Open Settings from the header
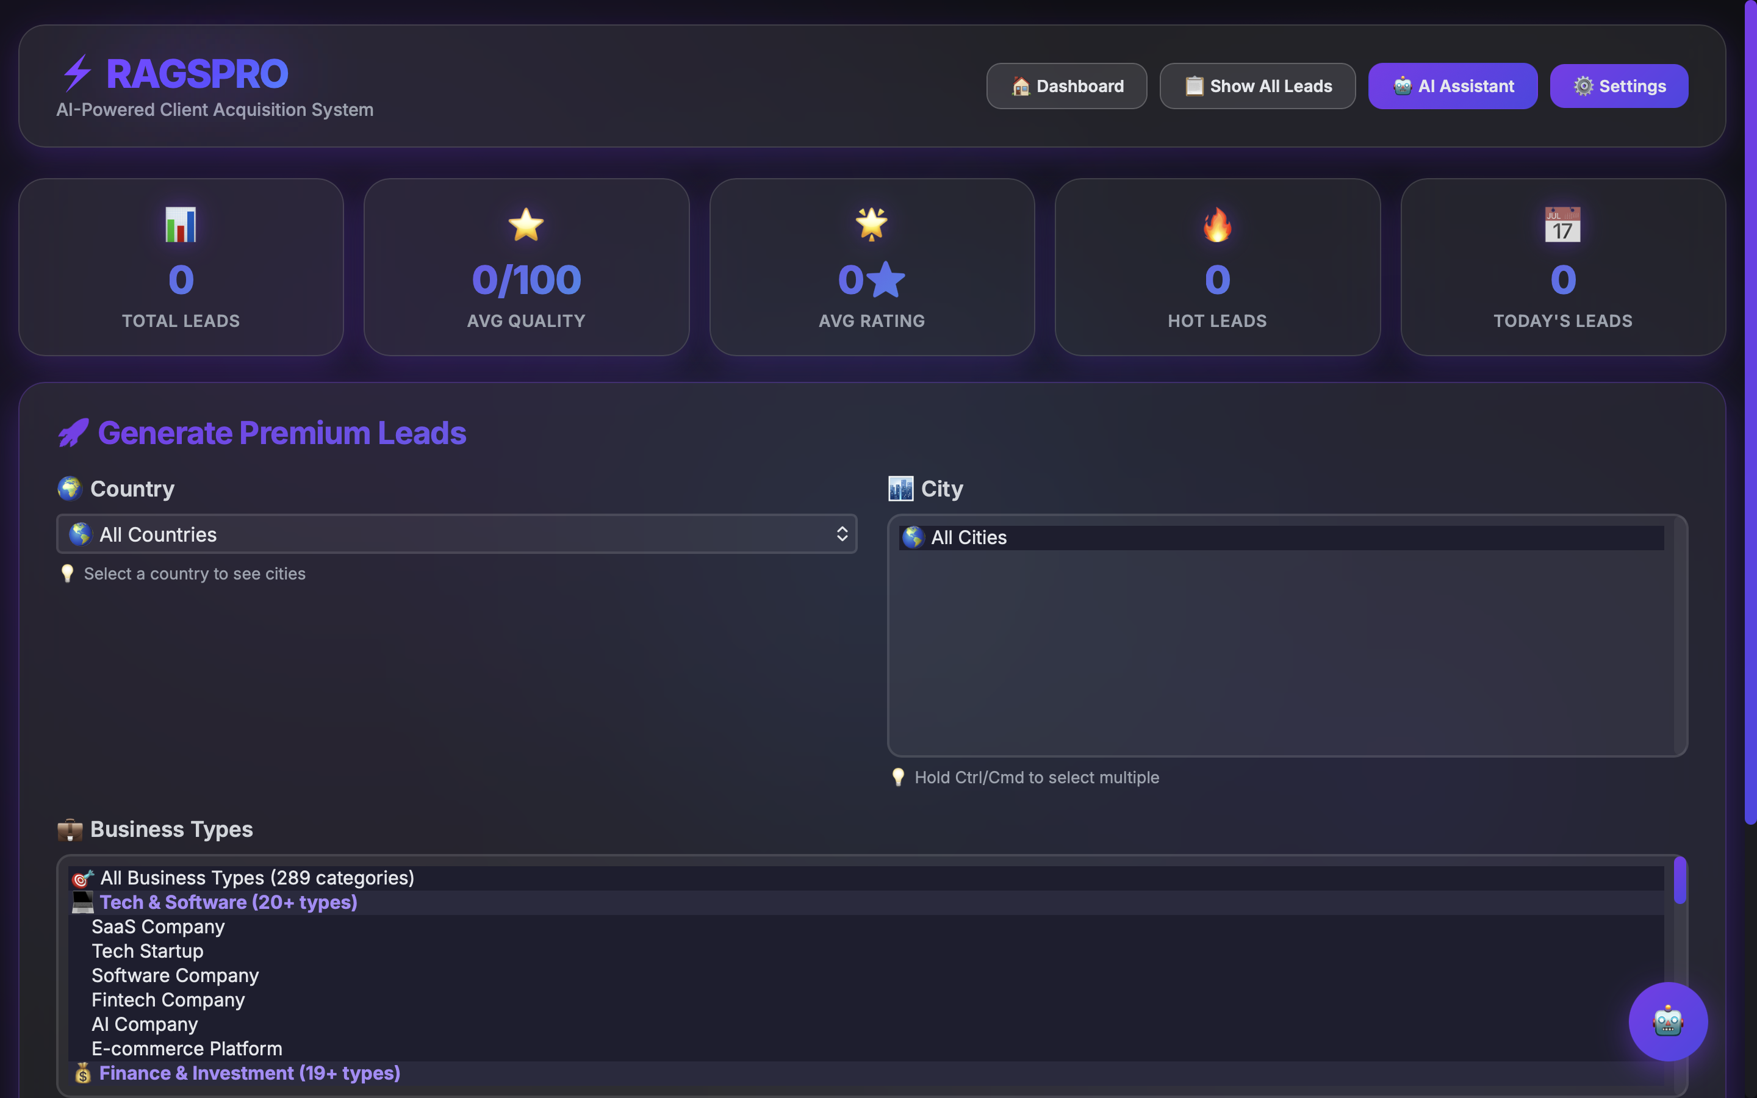1757x1098 pixels. tap(1619, 87)
